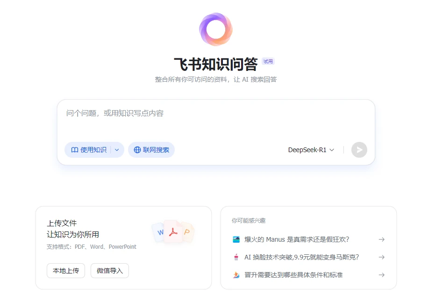The width and height of the screenshot is (435, 294).
Task: Expand the 使用知识 options chevron
Action: click(118, 150)
